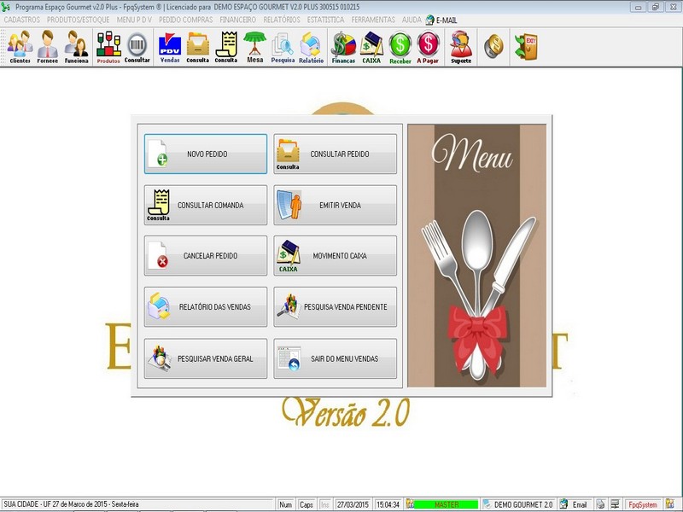Open the FERRAMENTAS menu
Screen dimensions: 683x512
(x=373, y=20)
